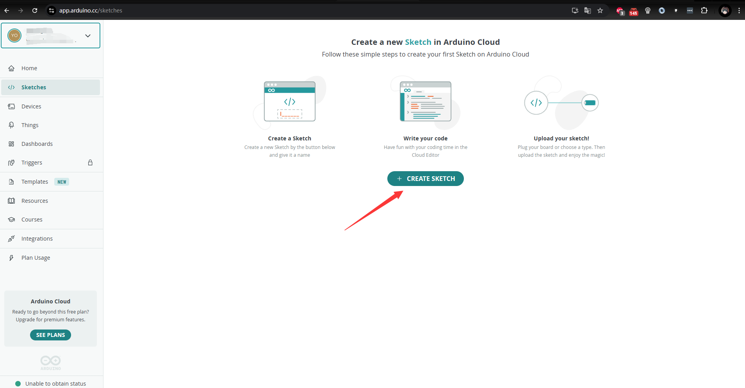Click 'Unable to obtain status' text
Image resolution: width=745 pixels, height=388 pixels.
[55, 384]
